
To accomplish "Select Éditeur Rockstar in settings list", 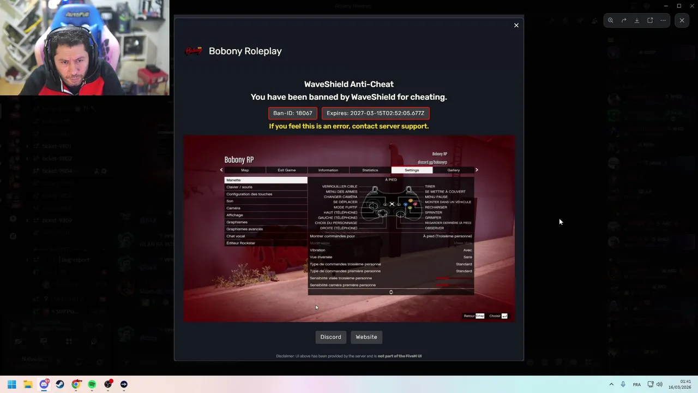I will pos(266,243).
